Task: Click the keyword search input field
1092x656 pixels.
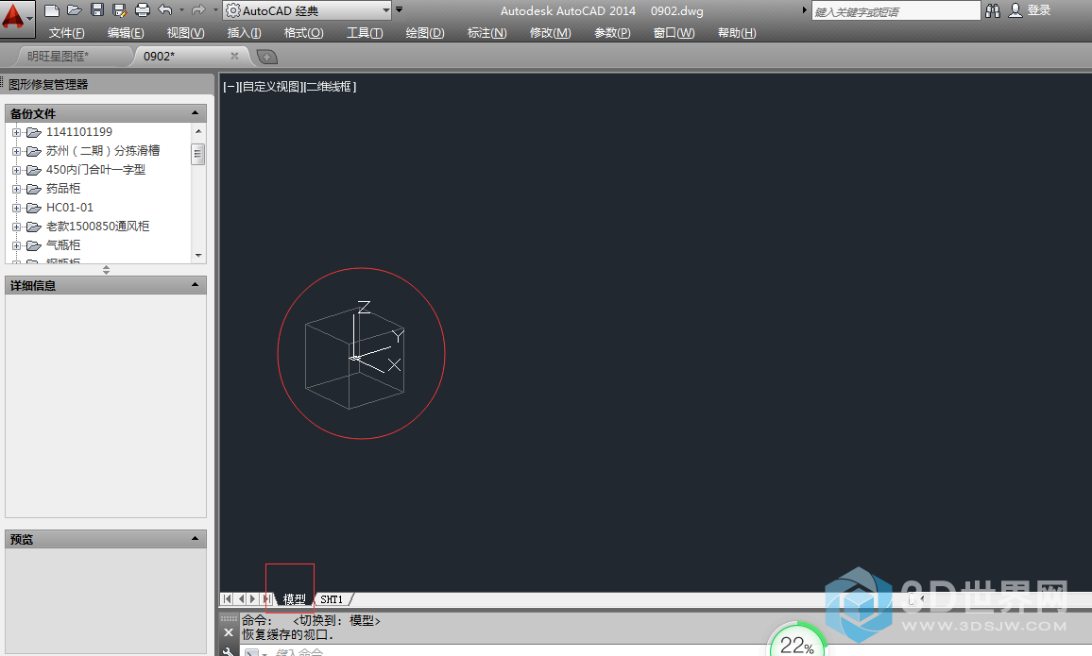Action: click(896, 11)
